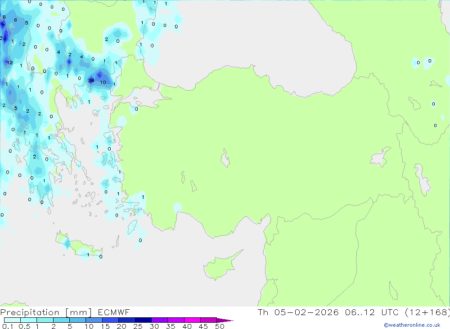
Task: Select the 35–40 mm violet legend swatch
Action: pyautogui.click(x=175, y=320)
